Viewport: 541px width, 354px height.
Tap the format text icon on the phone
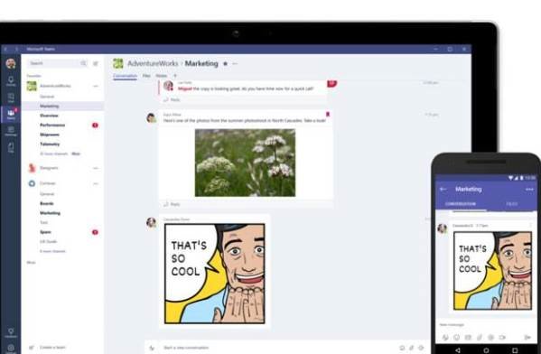point(445,338)
